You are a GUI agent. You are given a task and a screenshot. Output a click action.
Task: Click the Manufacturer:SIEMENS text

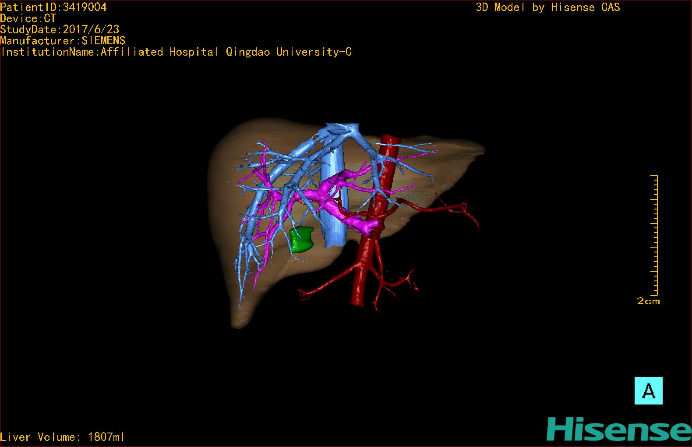click(63, 41)
